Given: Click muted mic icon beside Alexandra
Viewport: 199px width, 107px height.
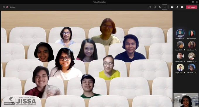Looking at the screenshot, I should (x=196, y=61).
